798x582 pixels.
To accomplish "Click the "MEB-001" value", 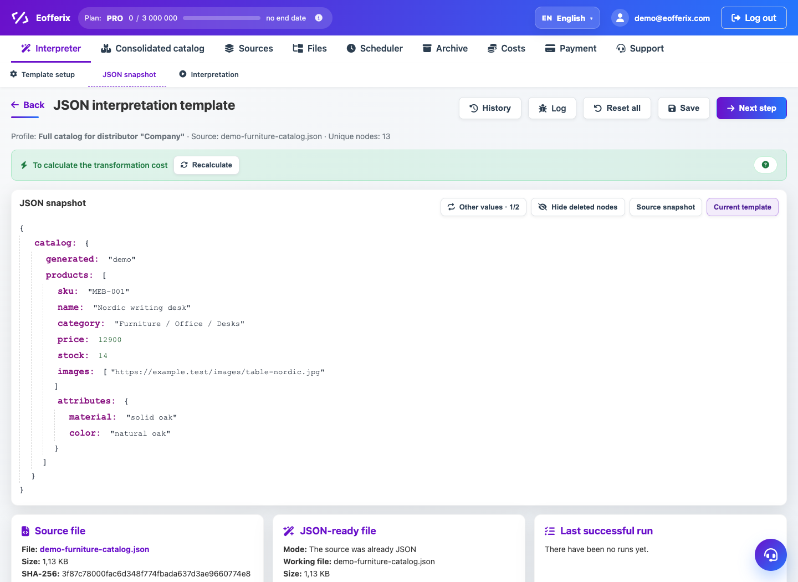I will coord(109,292).
